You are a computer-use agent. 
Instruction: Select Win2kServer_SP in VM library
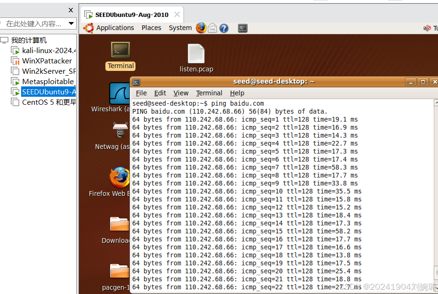pyautogui.click(x=48, y=71)
